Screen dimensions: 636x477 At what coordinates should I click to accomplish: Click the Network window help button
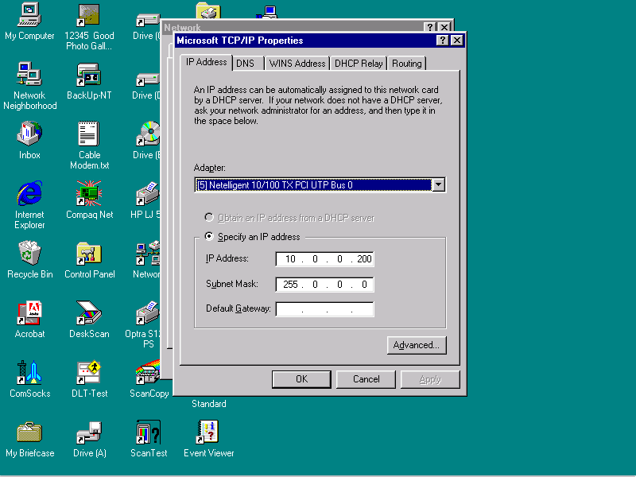pyautogui.click(x=430, y=27)
